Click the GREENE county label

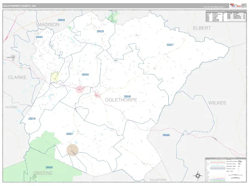click(x=43, y=173)
